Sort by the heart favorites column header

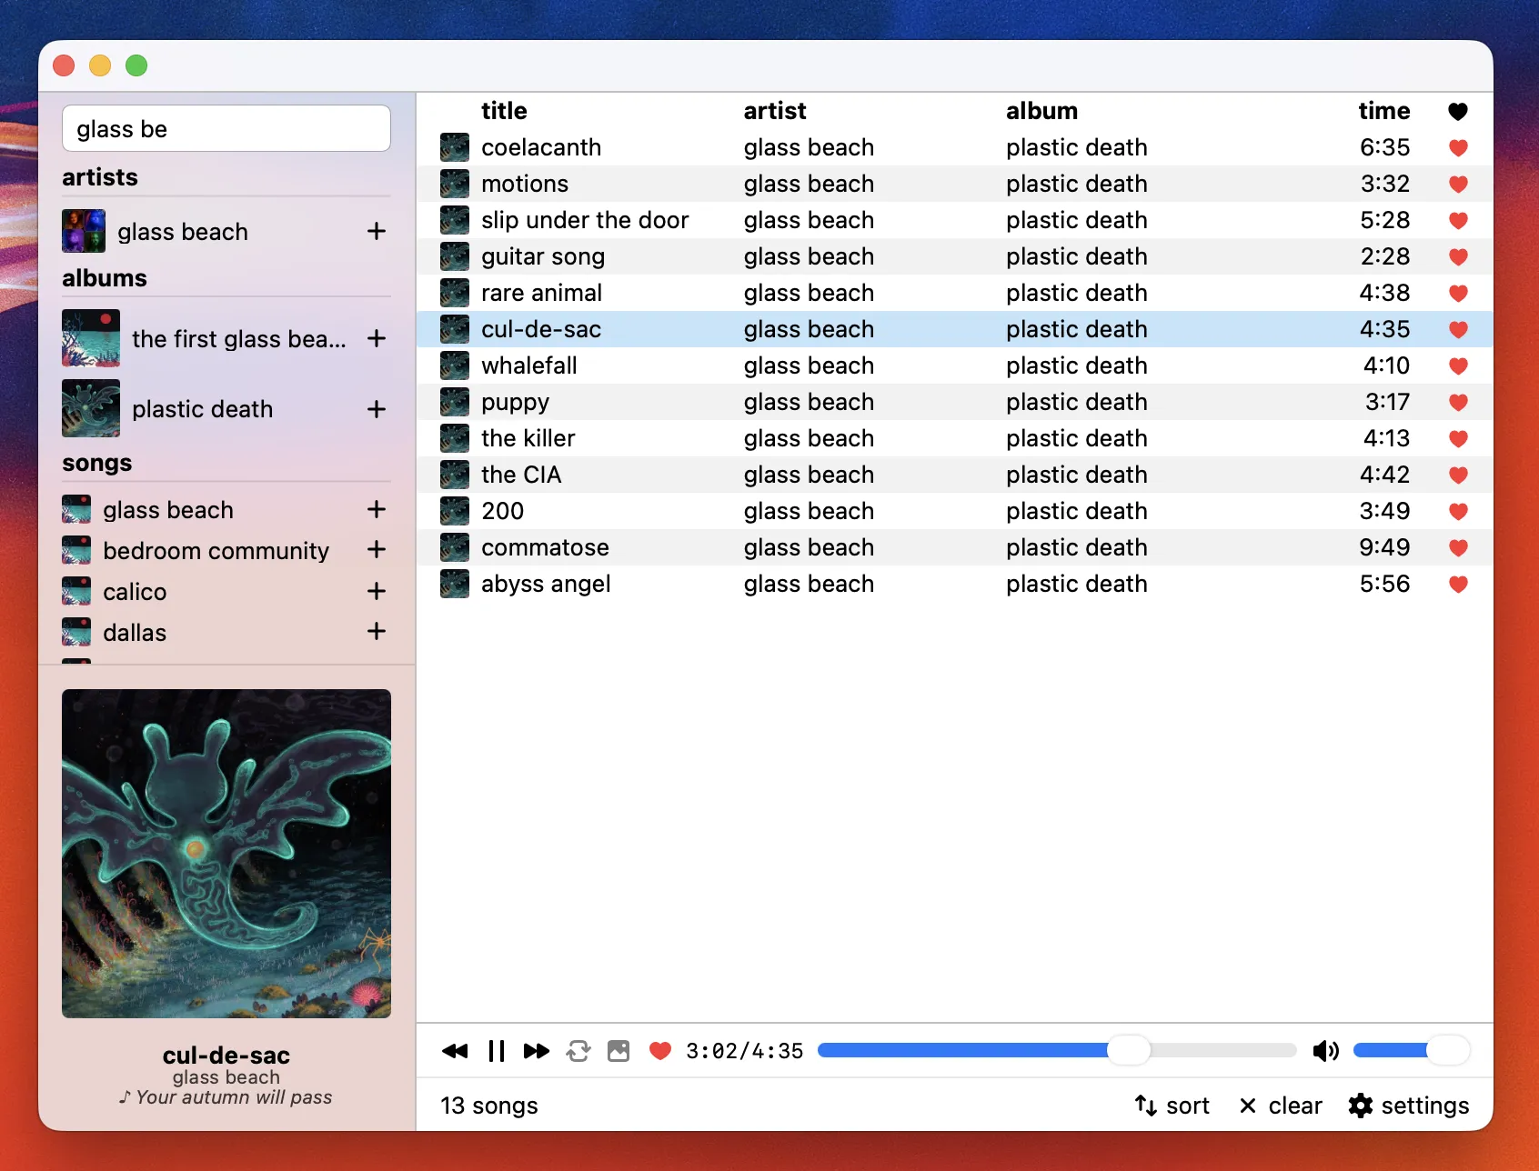click(1458, 111)
